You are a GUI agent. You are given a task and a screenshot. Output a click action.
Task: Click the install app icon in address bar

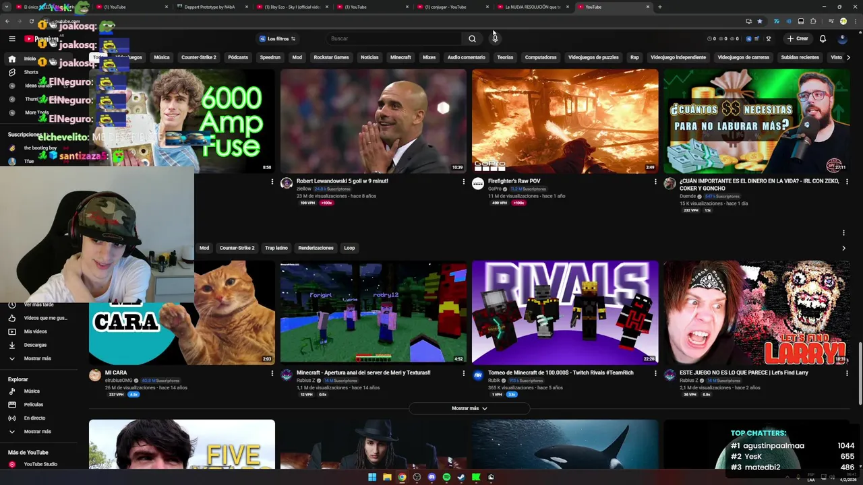748,21
